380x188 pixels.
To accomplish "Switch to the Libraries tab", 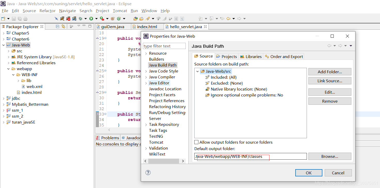I will point(251,56).
